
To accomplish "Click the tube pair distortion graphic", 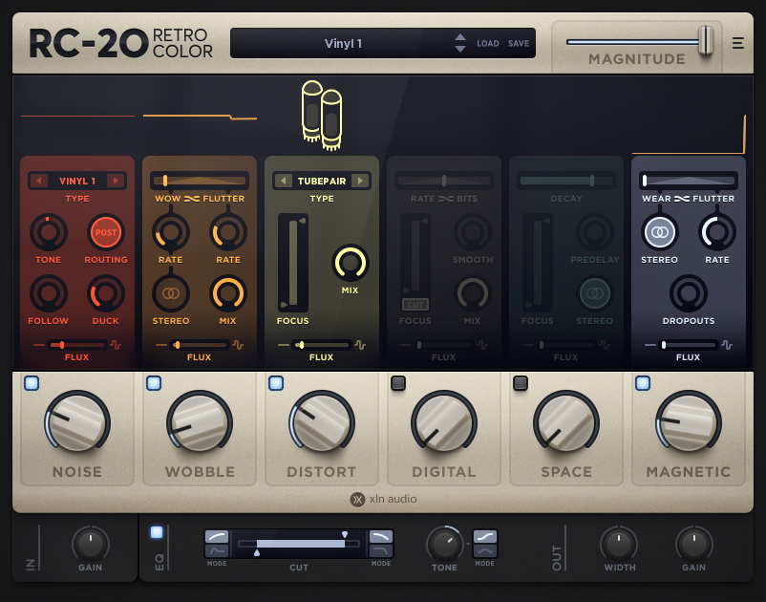I will click(x=322, y=115).
